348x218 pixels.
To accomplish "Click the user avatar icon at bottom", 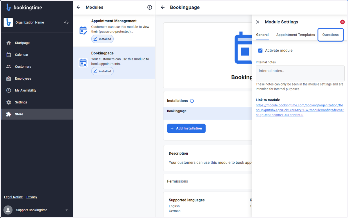I will (x=8, y=210).
